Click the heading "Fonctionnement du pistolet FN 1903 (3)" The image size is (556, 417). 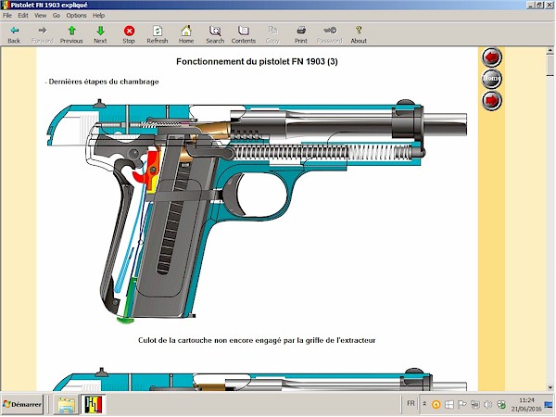257,62
